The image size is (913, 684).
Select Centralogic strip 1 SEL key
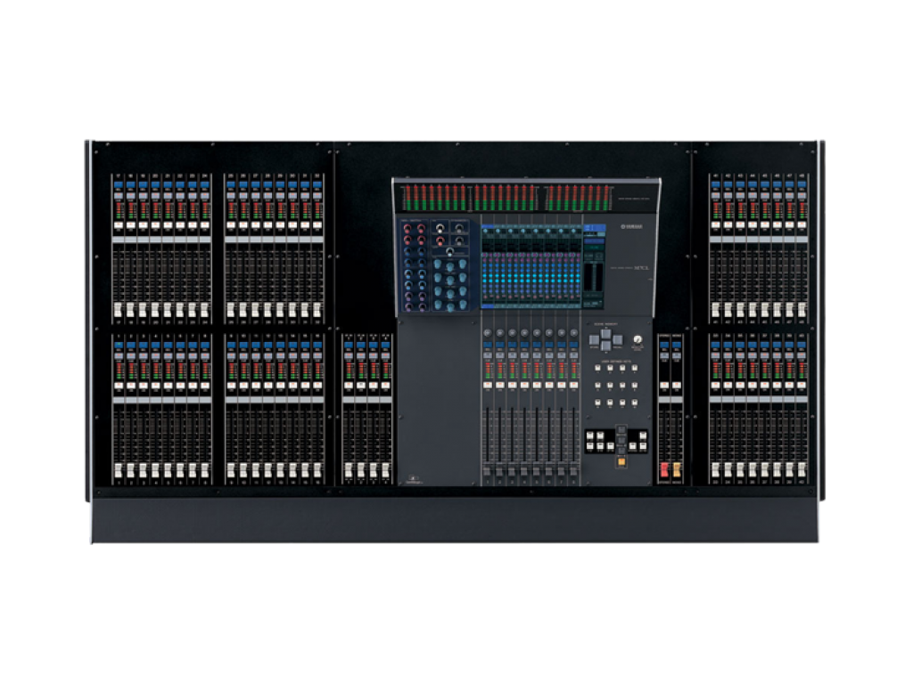click(x=488, y=346)
